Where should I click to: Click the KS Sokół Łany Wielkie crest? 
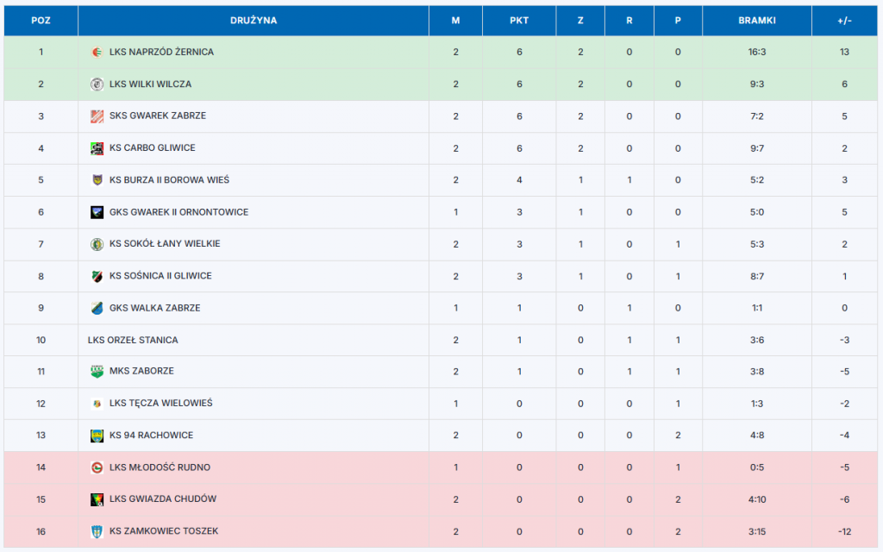point(97,244)
